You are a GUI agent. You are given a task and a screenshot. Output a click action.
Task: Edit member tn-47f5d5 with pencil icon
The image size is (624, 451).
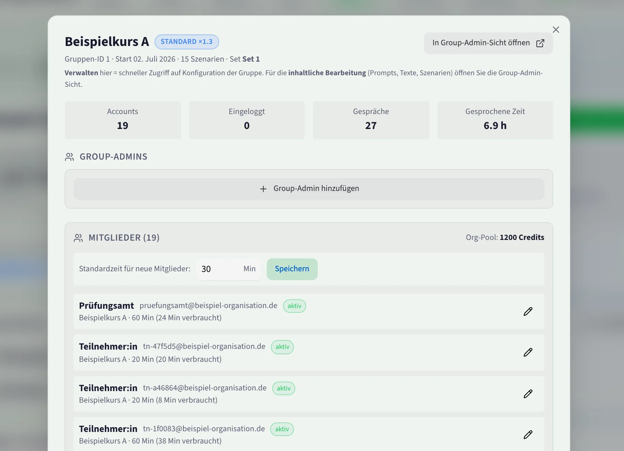tap(528, 352)
